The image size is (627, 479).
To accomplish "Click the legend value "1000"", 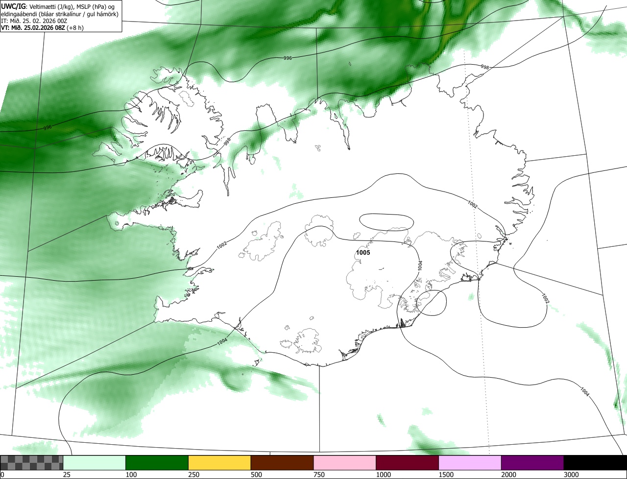I will (x=383, y=475).
